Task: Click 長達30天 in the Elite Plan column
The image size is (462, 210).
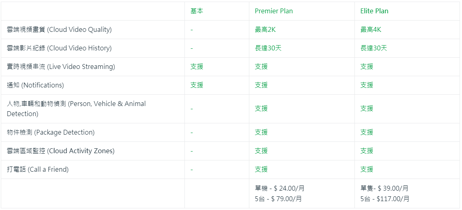Action: [374, 48]
